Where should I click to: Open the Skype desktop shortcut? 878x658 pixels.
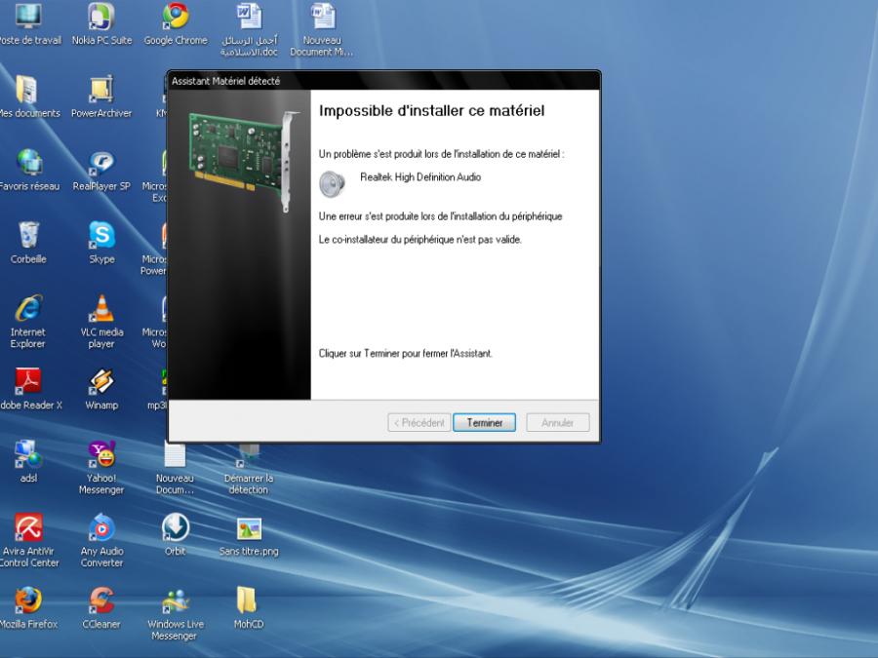101,236
